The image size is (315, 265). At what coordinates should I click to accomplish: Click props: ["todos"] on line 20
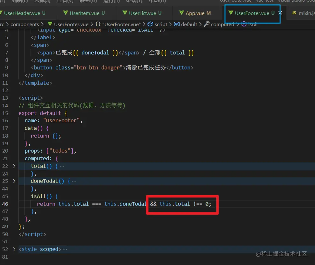[x=50, y=151]
